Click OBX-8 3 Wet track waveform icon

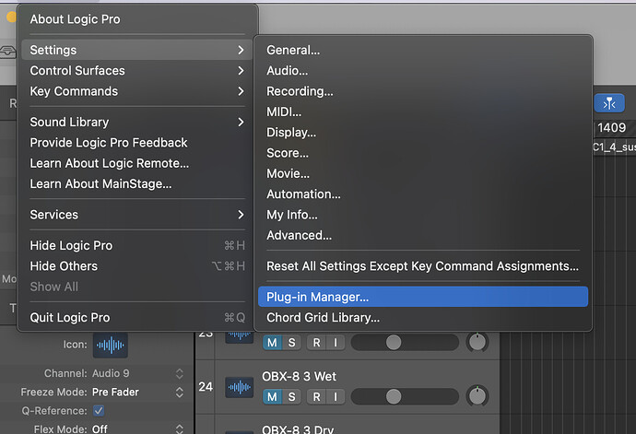[240, 387]
